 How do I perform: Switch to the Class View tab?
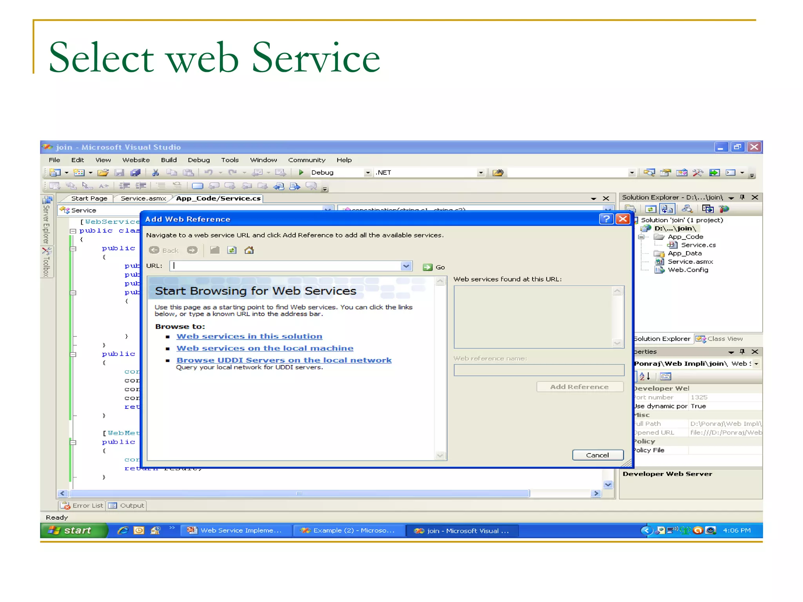click(720, 339)
